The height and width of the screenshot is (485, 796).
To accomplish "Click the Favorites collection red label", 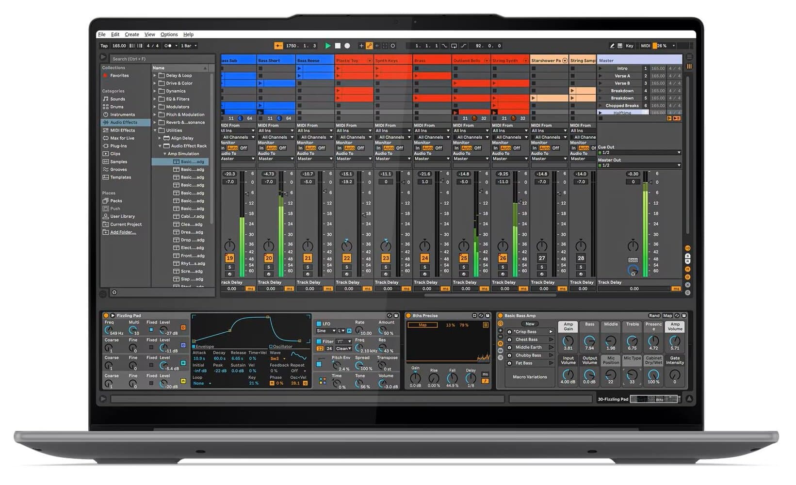I will pyautogui.click(x=105, y=76).
